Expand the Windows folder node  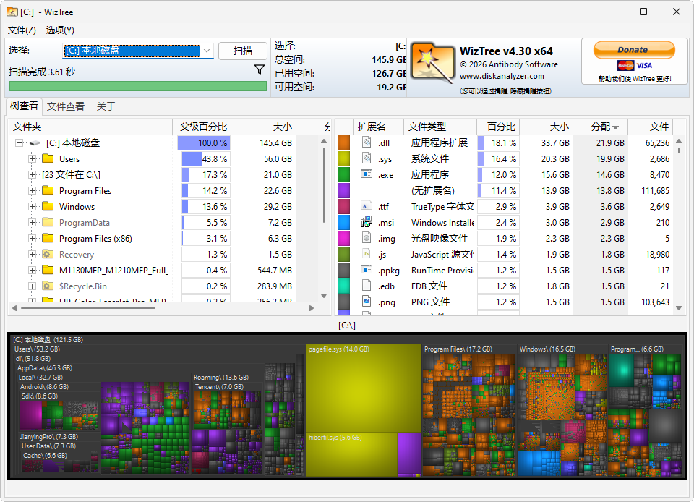[32, 206]
